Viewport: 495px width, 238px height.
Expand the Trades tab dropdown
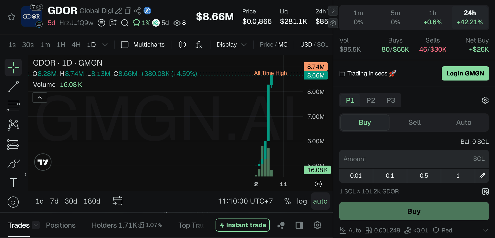36,225
